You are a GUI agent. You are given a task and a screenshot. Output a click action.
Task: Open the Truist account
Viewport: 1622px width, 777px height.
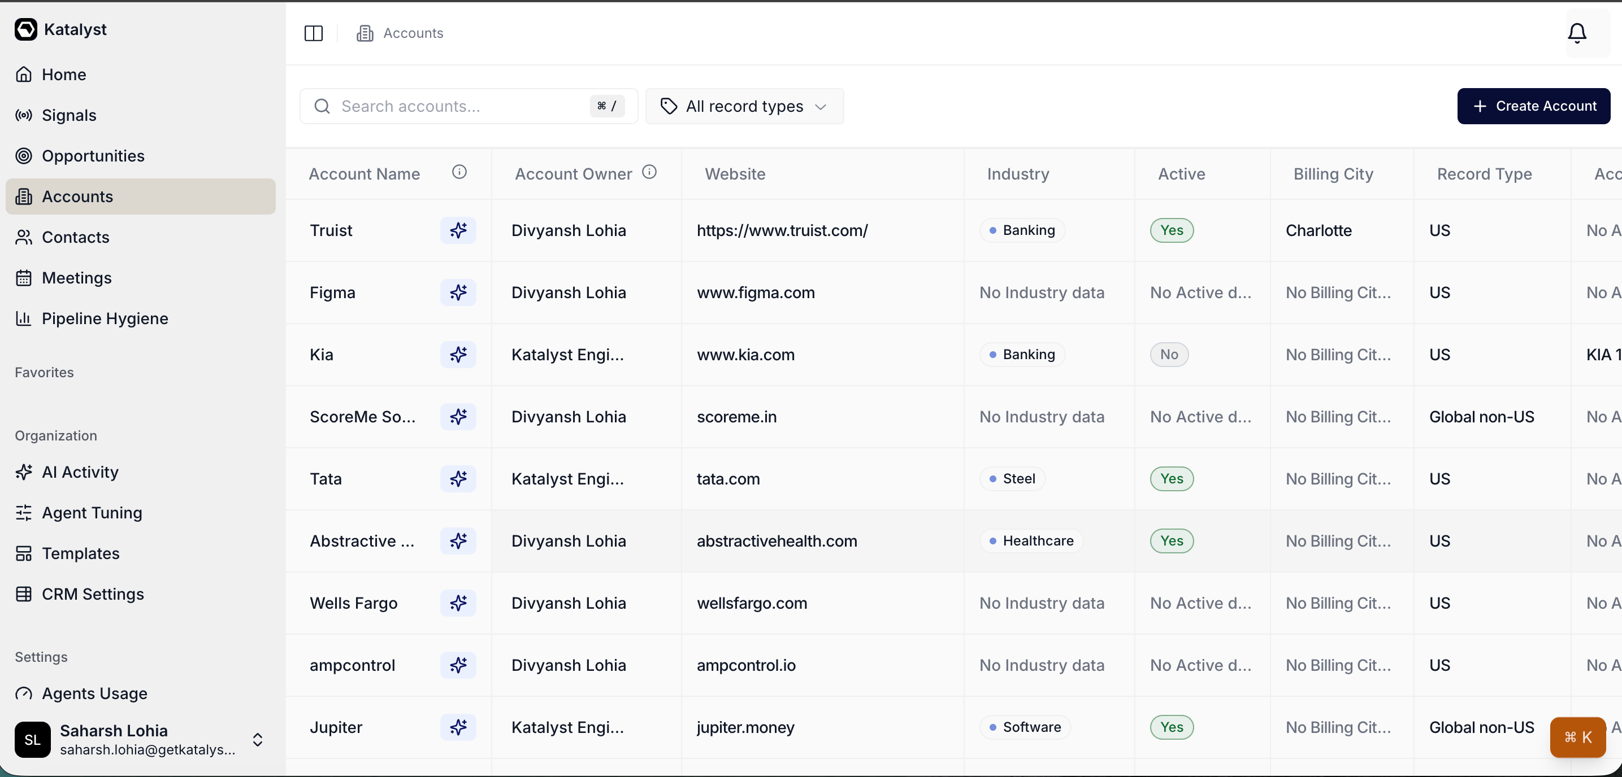[x=331, y=230]
